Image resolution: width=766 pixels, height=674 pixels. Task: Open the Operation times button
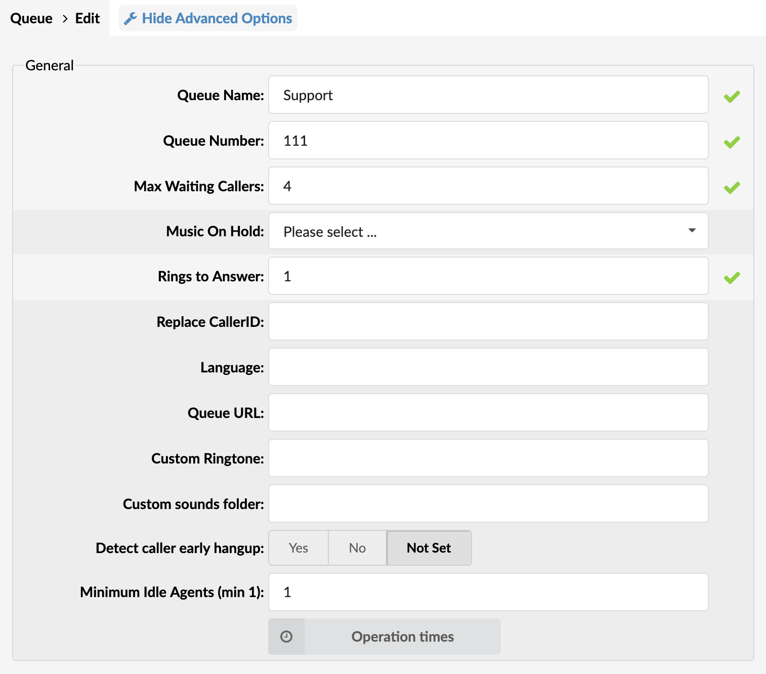[x=385, y=637]
